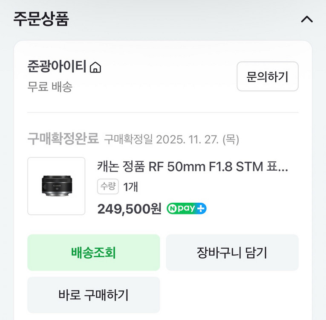Open the 캐논 정품 RF 50mm product title
Screen dimensions: 326x320
pos(193,166)
